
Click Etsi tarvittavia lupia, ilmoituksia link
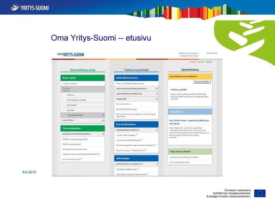(x=136, y=115)
